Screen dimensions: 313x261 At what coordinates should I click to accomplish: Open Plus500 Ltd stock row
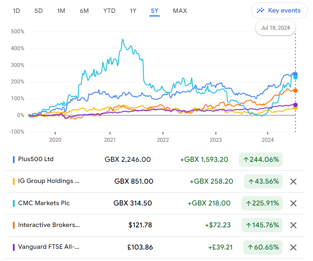[x=155, y=159]
